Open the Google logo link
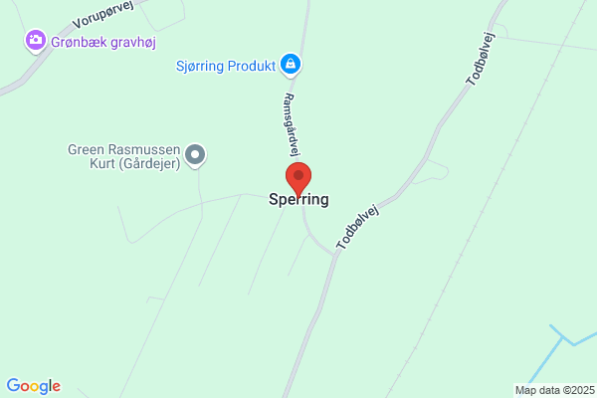This screenshot has height=398, width=597. pos(34,386)
